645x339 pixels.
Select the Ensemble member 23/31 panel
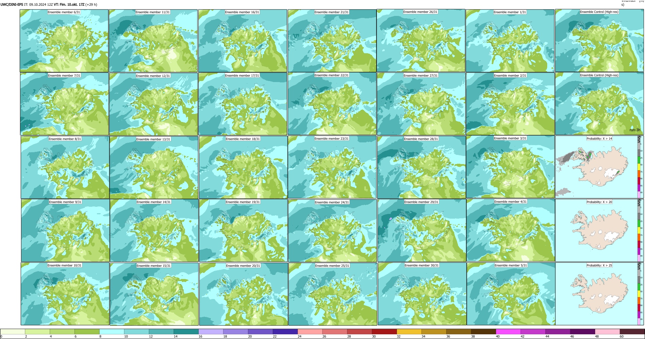(x=332, y=167)
